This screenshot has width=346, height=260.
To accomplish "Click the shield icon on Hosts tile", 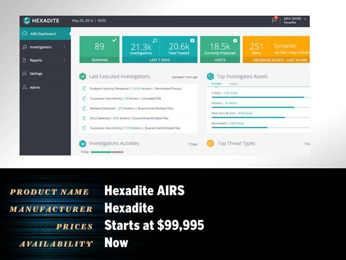I will point(236,40).
